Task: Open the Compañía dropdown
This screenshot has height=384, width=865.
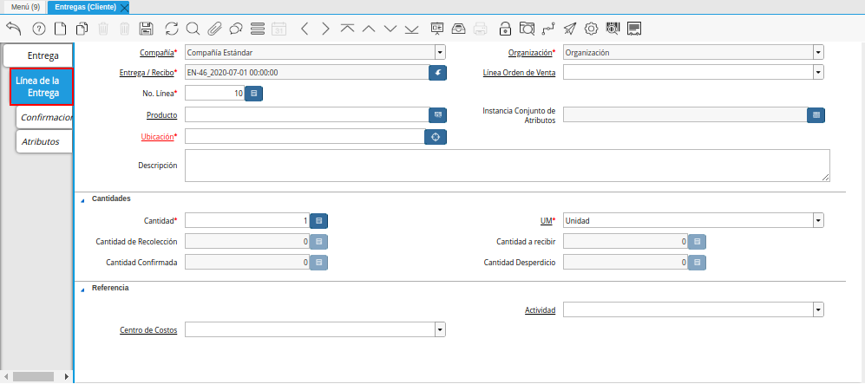Action: pyautogui.click(x=440, y=52)
